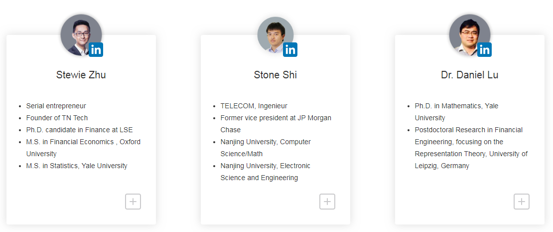Expand Stone Shi's card with plus button
Viewport: 553px width, 232px height.
tap(327, 202)
